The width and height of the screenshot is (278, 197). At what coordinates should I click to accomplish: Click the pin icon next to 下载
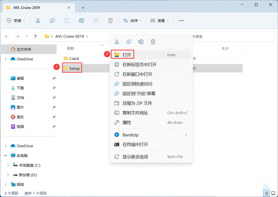(x=54, y=88)
